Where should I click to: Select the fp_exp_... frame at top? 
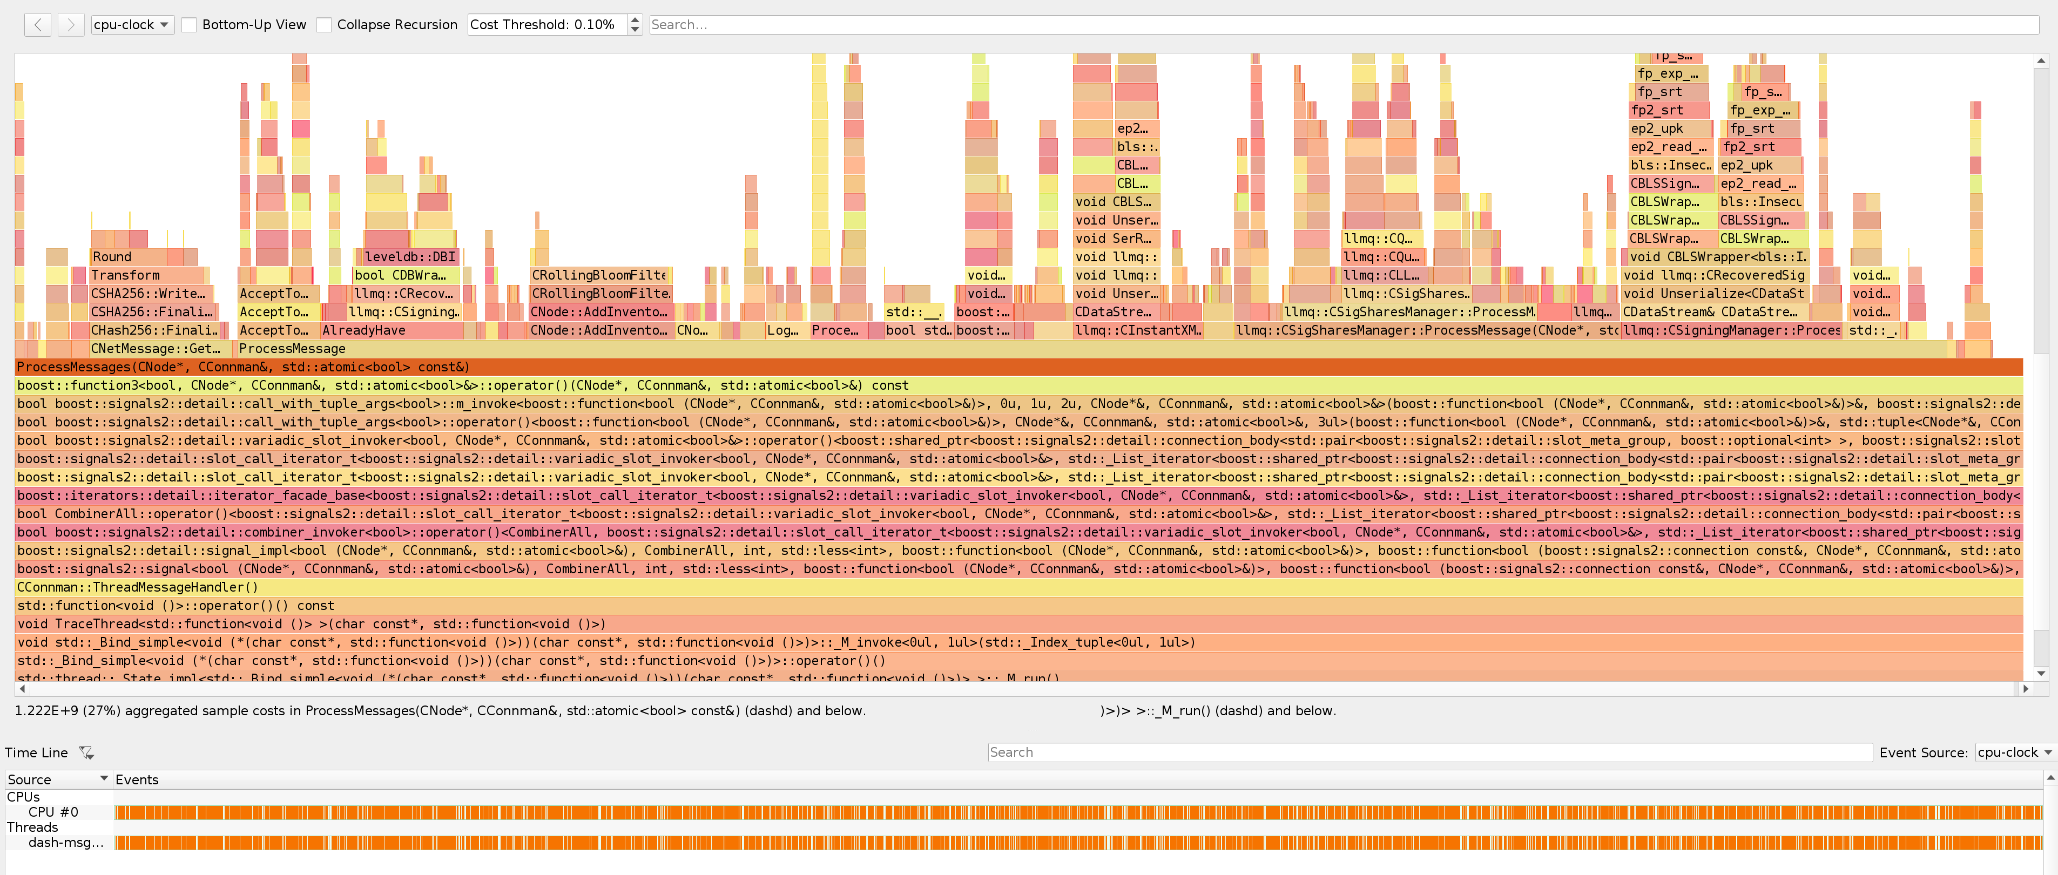tap(1672, 73)
